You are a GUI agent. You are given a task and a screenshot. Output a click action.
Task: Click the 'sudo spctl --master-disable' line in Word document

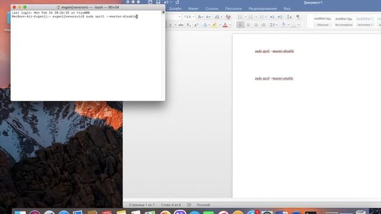274,51
